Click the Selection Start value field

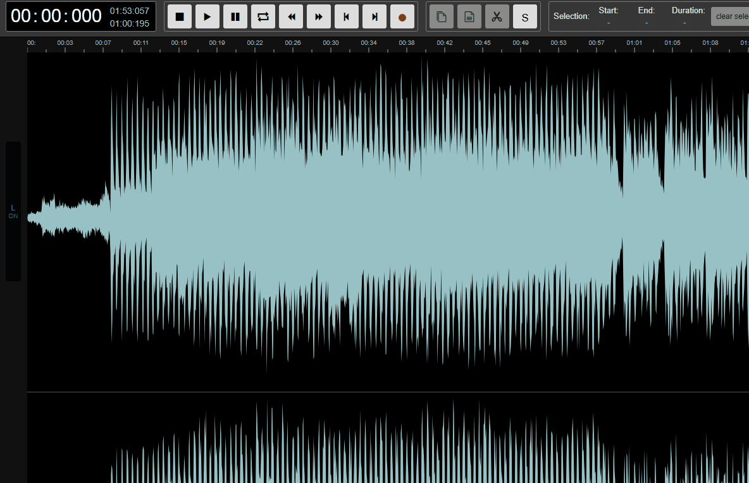[x=609, y=23]
